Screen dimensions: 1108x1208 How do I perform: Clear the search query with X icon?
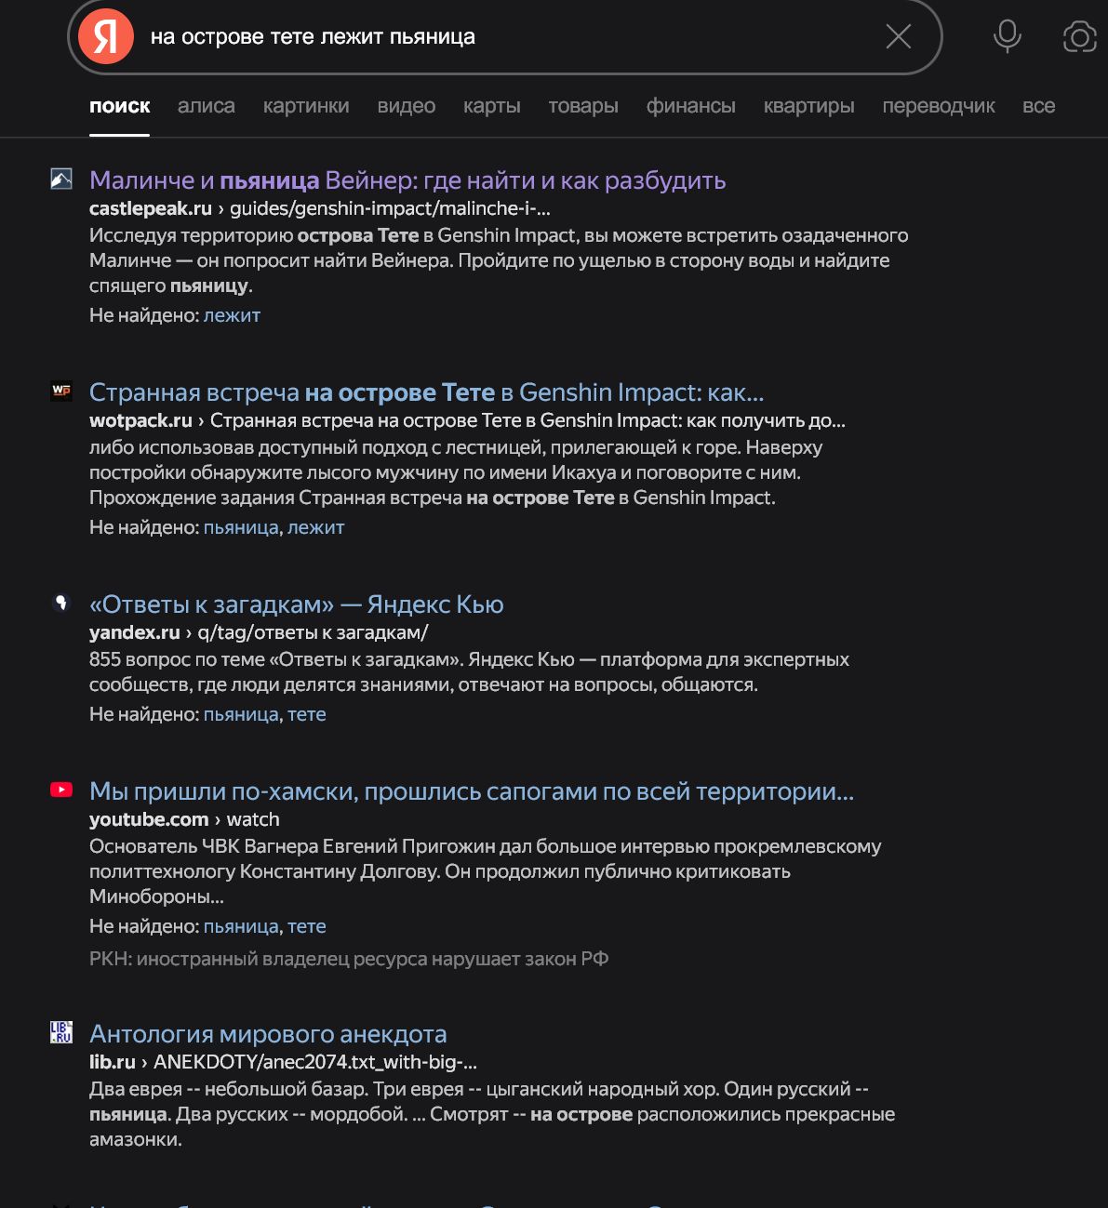898,36
